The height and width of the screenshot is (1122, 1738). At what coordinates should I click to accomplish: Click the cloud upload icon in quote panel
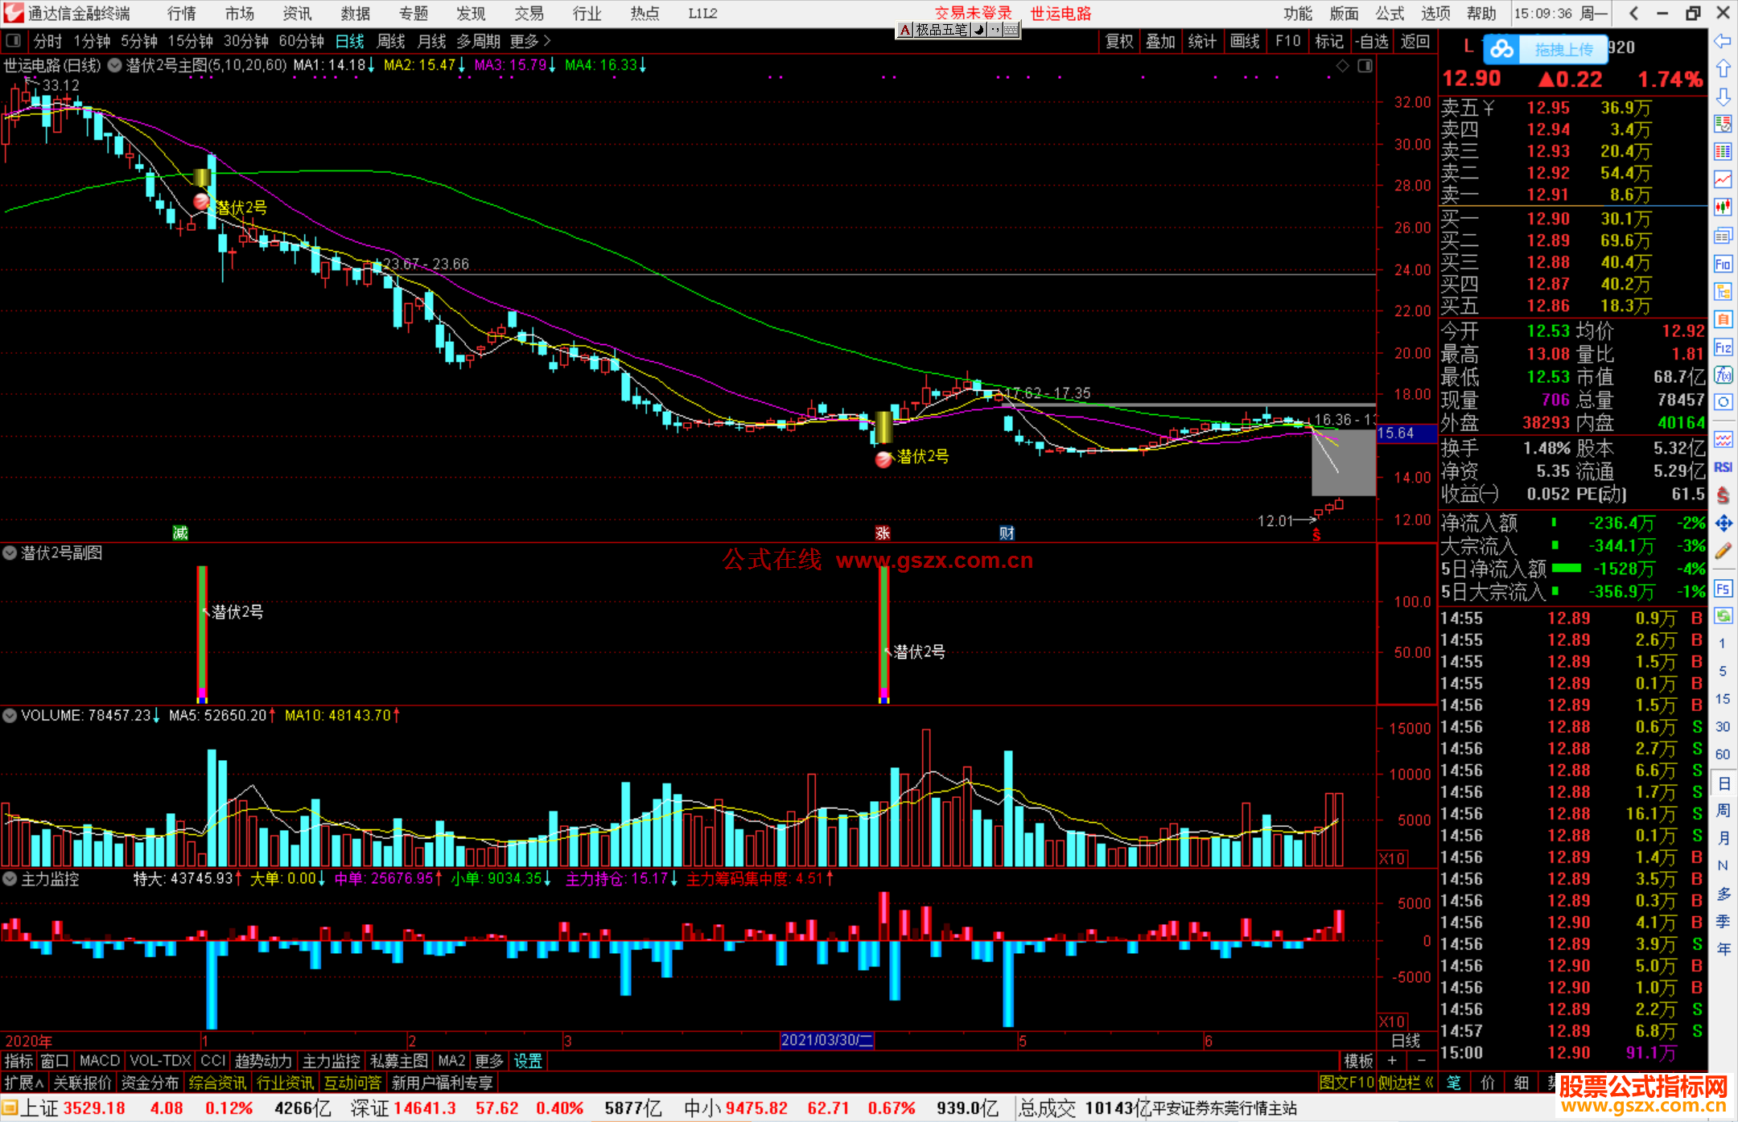point(1501,49)
